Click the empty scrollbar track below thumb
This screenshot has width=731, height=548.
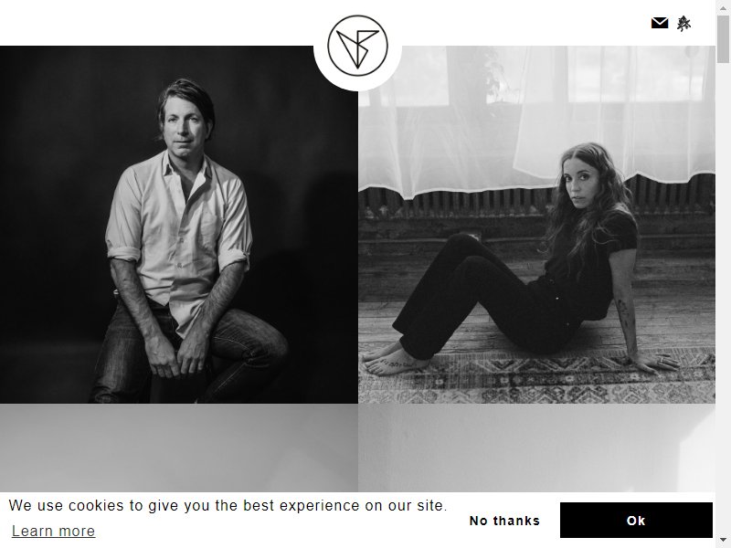click(x=724, y=299)
